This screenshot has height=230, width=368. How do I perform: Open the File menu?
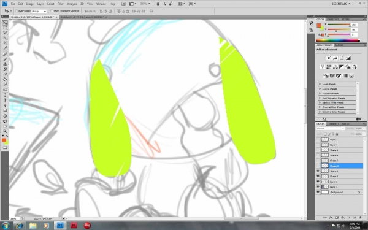[x=13, y=4]
